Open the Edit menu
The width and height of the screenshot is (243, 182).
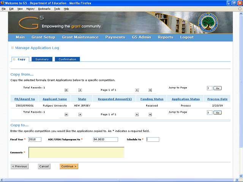click(x=11, y=9)
